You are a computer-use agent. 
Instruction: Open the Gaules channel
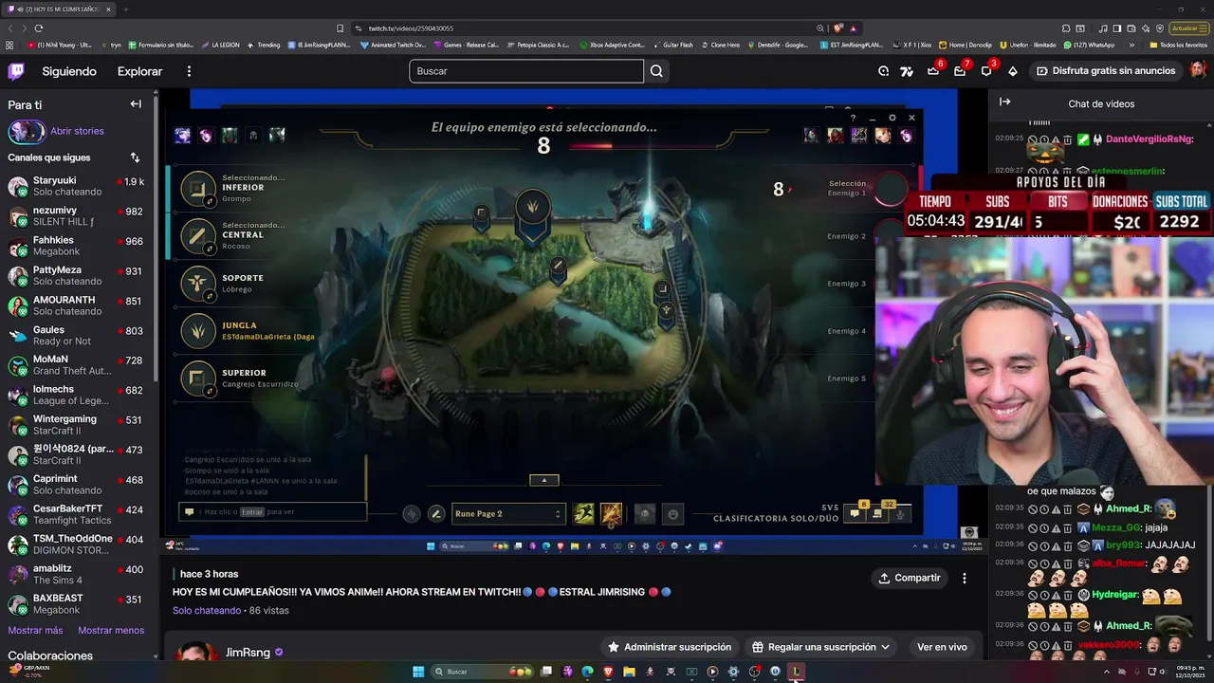(x=76, y=336)
